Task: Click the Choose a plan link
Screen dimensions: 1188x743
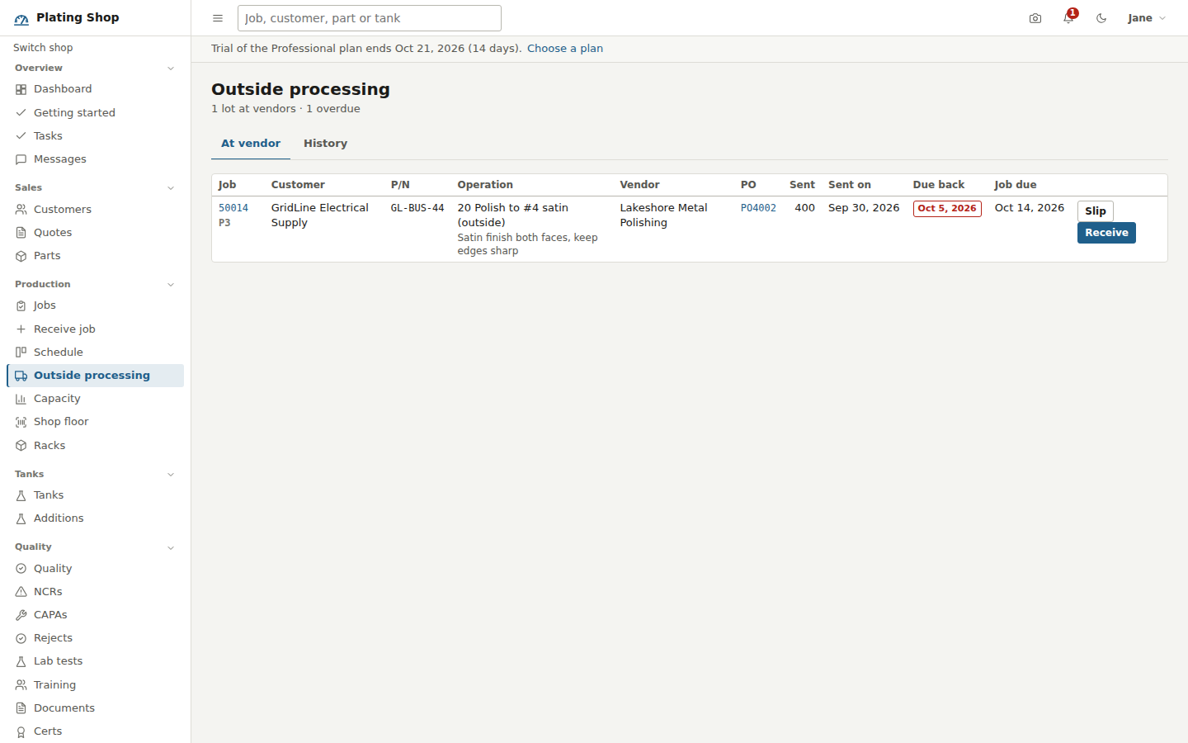Action: 565,48
